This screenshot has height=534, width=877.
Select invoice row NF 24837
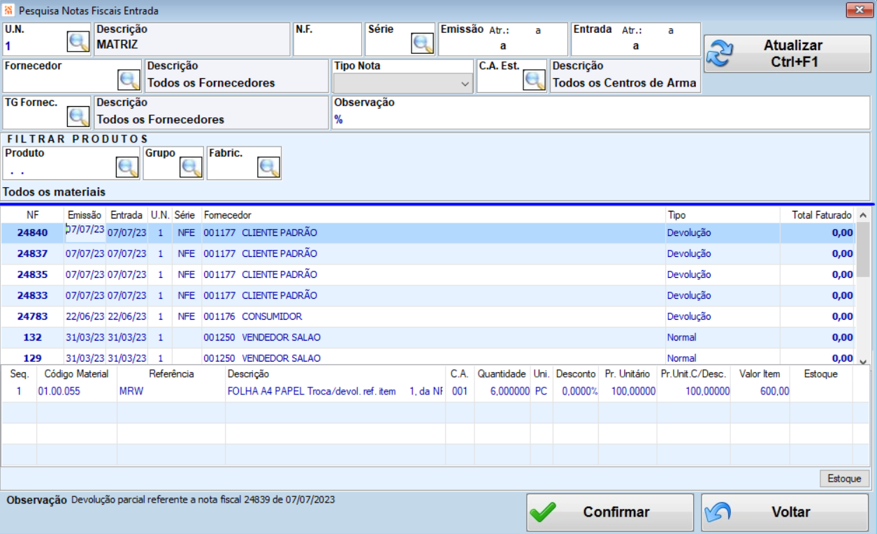(x=428, y=254)
